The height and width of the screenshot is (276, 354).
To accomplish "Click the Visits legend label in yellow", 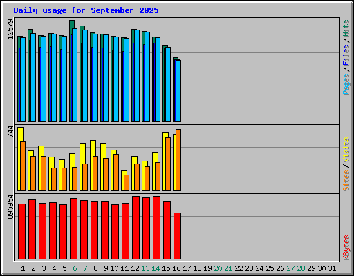I will click(346, 150).
